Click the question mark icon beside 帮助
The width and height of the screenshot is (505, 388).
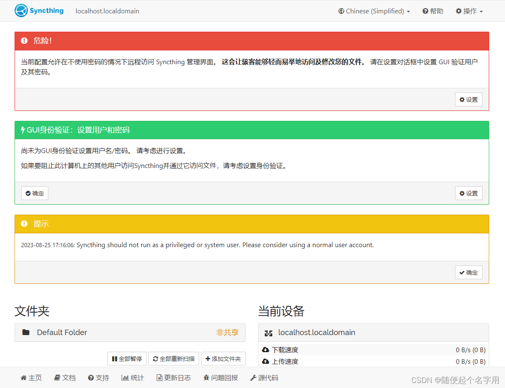click(425, 11)
